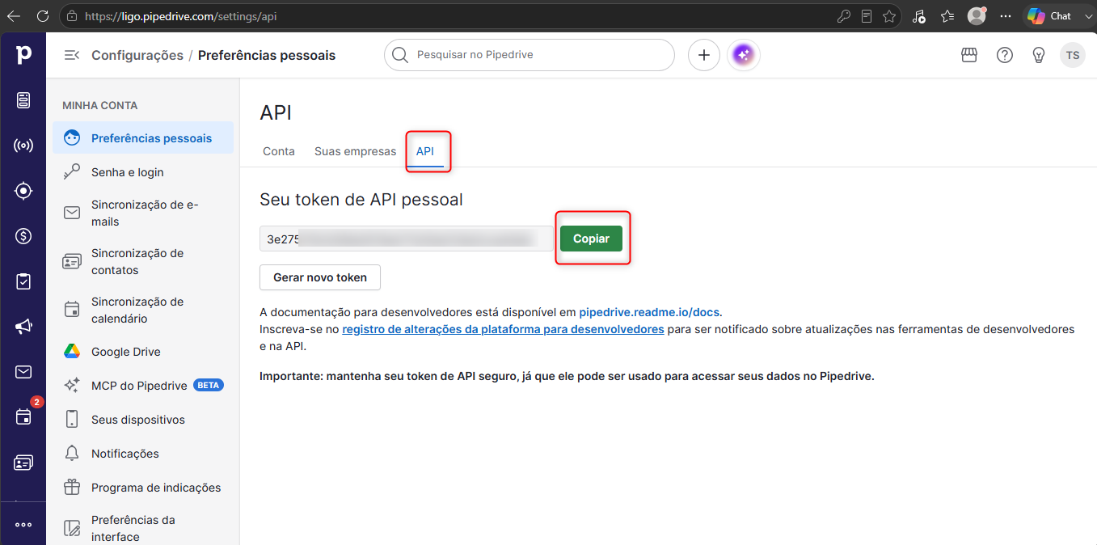Open Senha e login settings
This screenshot has height=545, width=1097.
[143, 172]
